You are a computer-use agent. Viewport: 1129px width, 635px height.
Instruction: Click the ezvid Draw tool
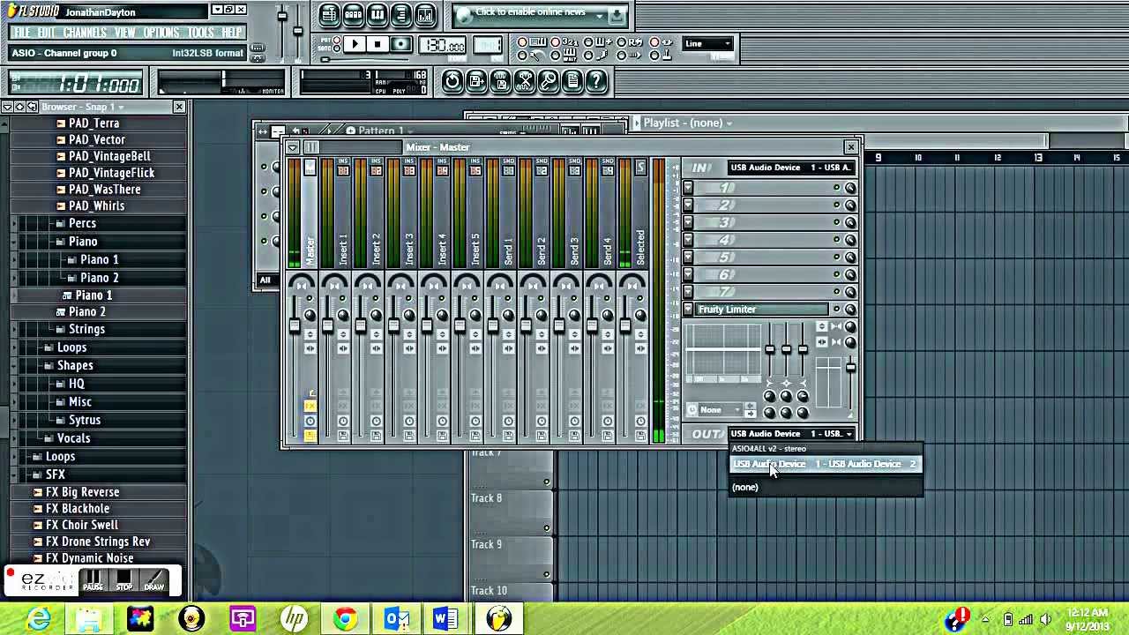[154, 581]
